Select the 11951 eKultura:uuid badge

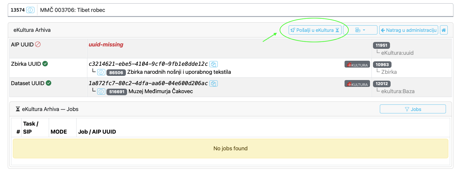click(x=381, y=46)
